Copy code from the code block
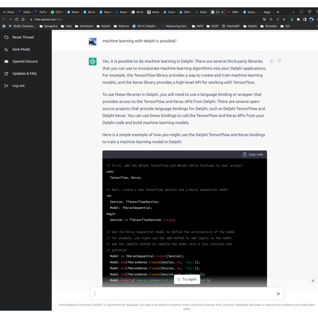Viewport: 318px width, 318px height. [253, 154]
